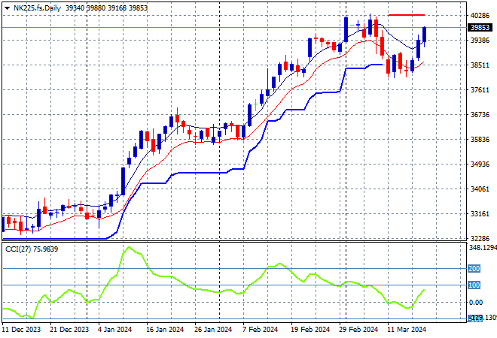Click the 11 Mar 2024 date label
Image resolution: width=497 pixels, height=338 pixels.
[x=408, y=329]
